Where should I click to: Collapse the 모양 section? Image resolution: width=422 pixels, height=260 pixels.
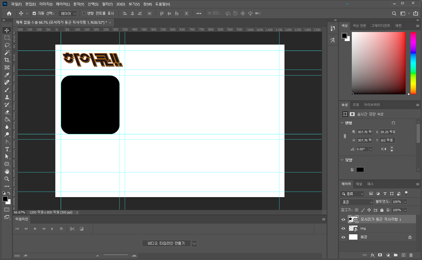click(x=342, y=160)
